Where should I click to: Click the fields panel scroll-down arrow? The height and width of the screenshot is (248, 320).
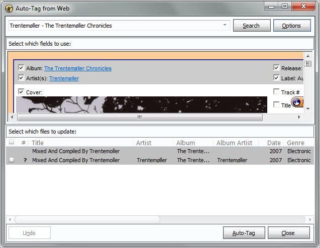click(x=308, y=109)
